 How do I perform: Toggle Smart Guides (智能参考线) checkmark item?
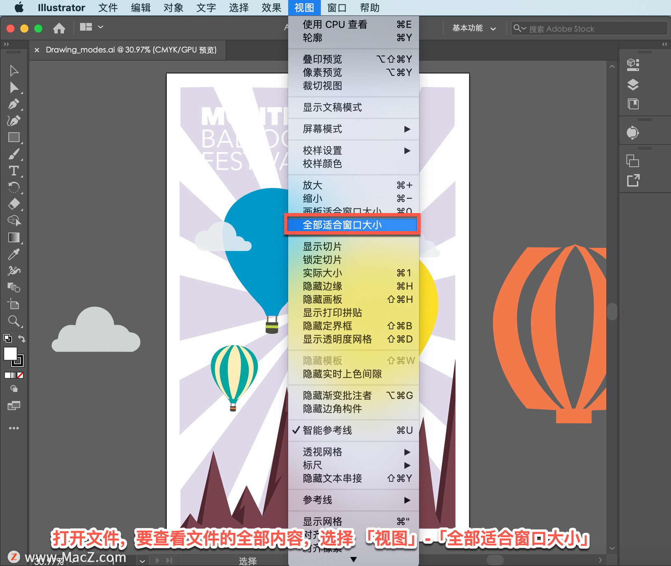pyautogui.click(x=353, y=430)
